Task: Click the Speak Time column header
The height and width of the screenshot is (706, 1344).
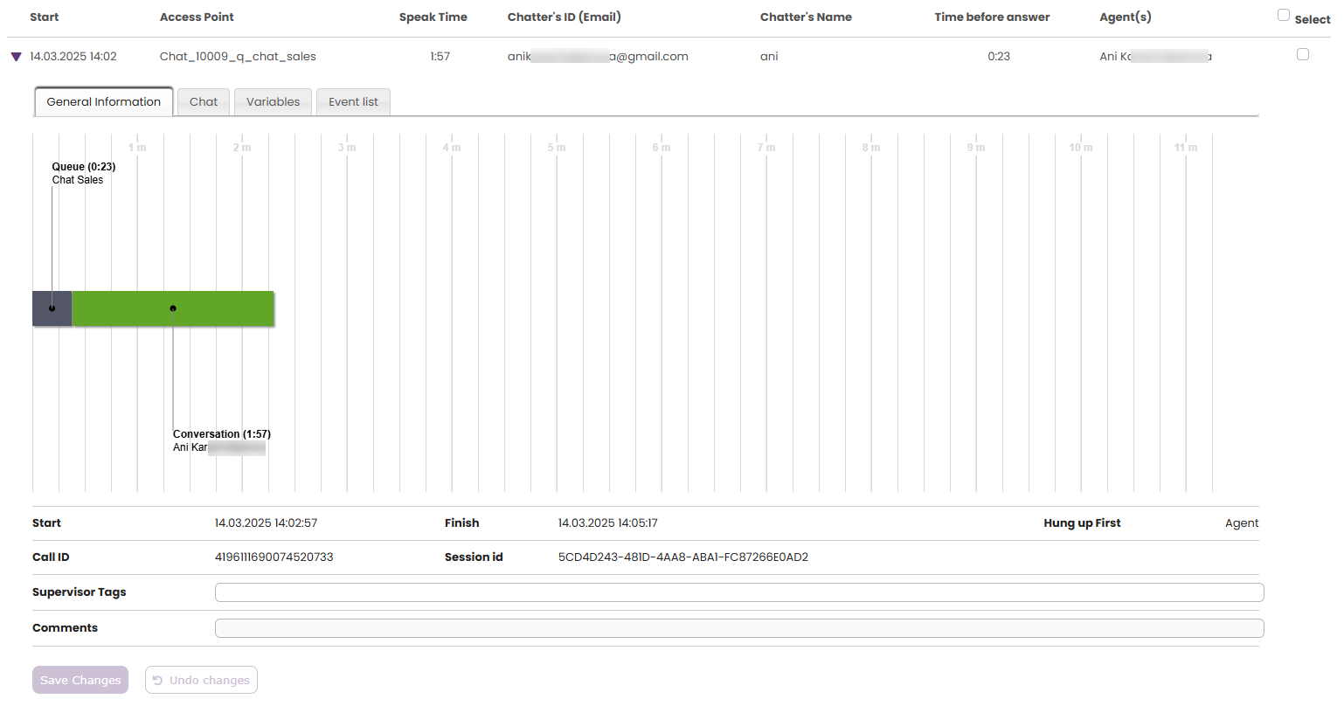Action: coord(433,17)
